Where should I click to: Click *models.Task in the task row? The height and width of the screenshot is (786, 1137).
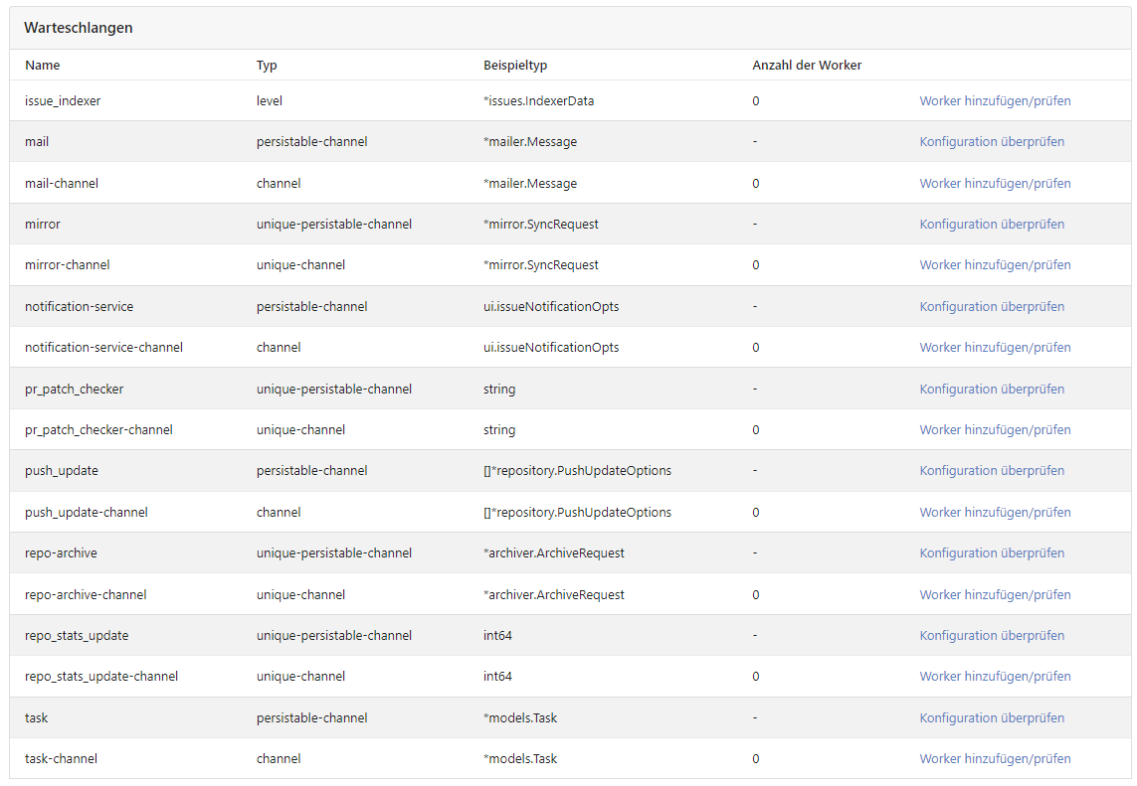519,717
